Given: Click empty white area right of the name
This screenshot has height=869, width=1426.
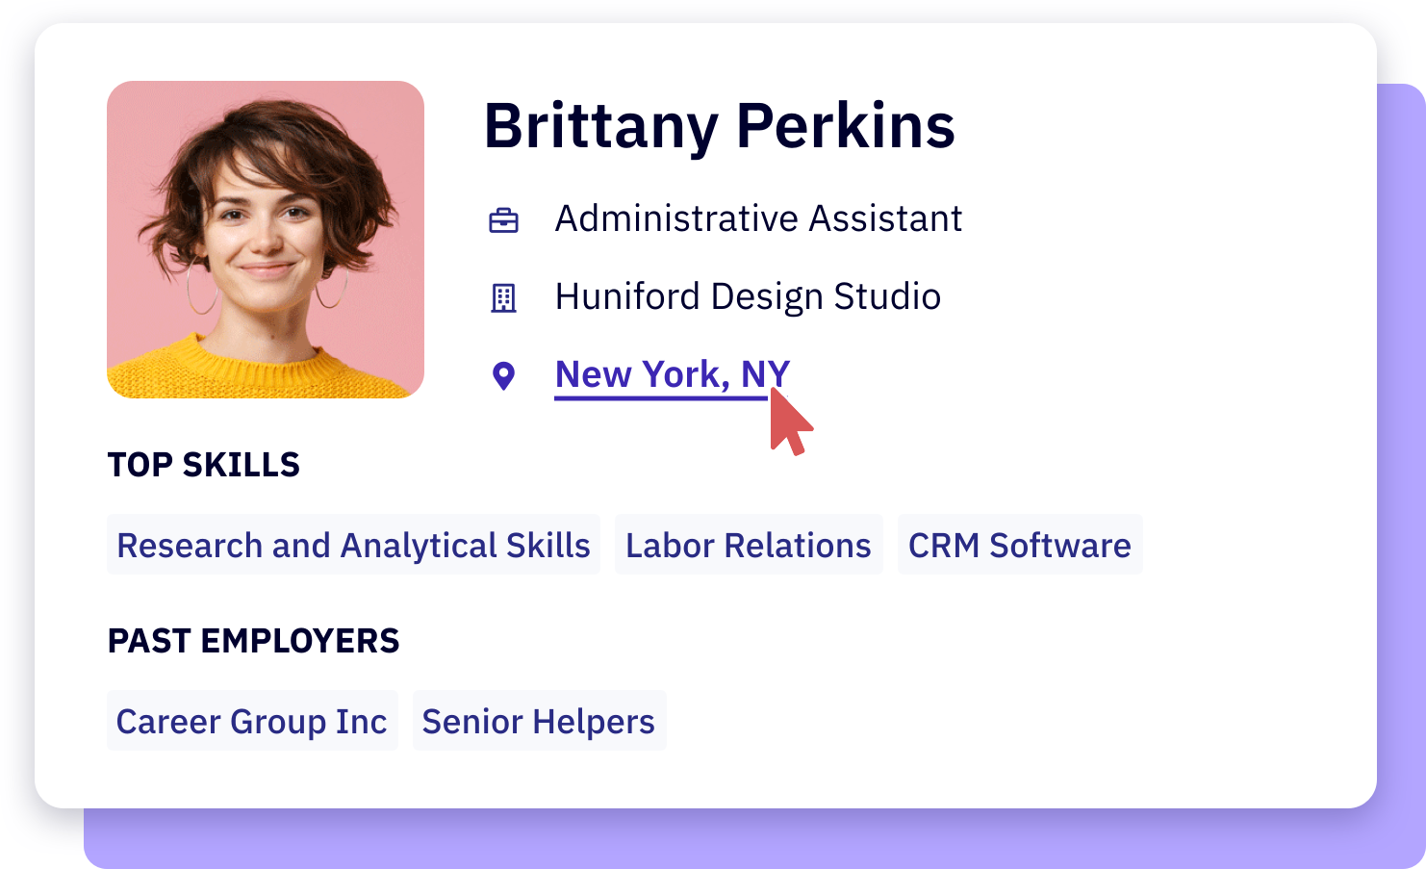Looking at the screenshot, I should tap(1155, 126).
